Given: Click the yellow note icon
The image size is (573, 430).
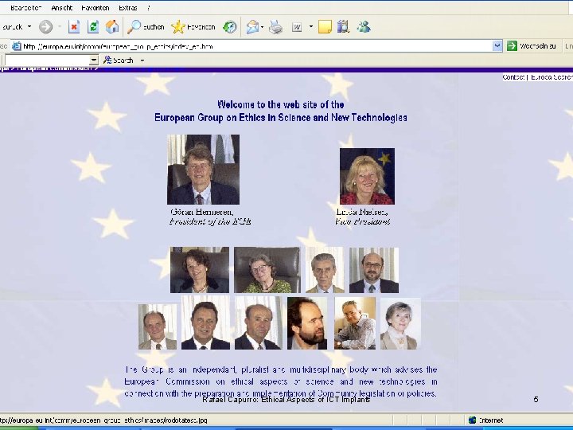Looking at the screenshot, I should (x=325, y=27).
